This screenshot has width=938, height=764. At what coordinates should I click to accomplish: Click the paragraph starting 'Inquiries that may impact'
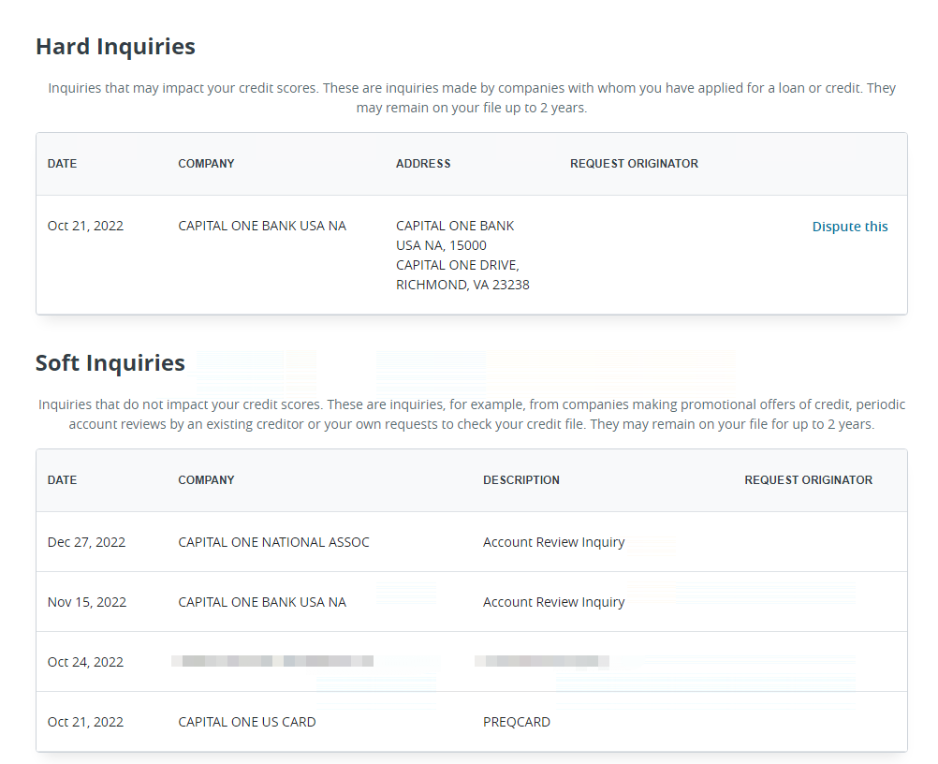point(472,98)
